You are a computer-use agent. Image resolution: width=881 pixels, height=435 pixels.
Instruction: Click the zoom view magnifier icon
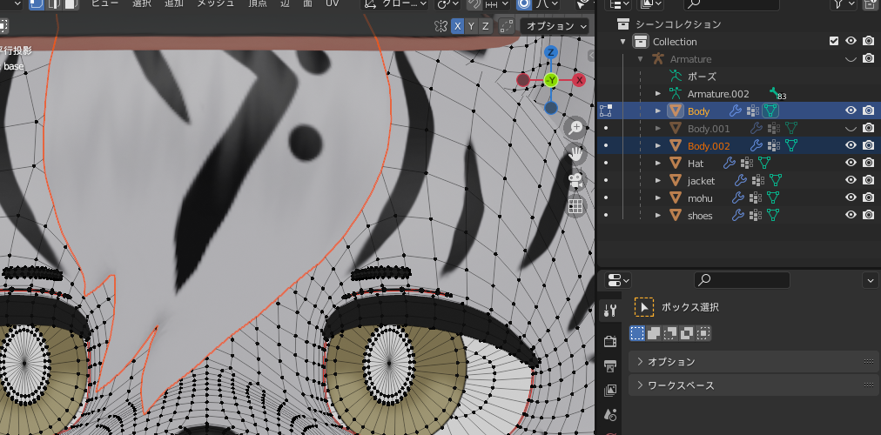575,127
